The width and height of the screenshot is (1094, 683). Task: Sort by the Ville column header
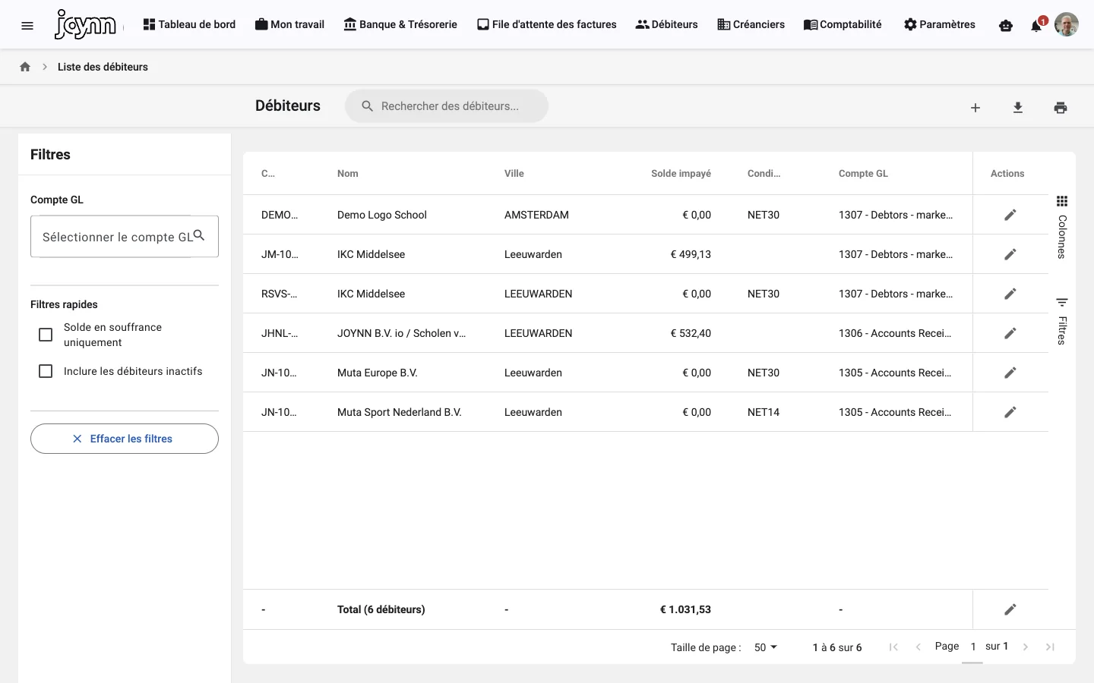(x=514, y=174)
